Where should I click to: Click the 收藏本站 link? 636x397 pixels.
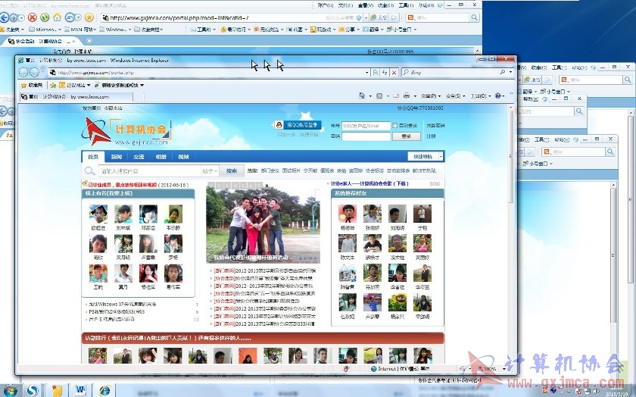coord(113,108)
